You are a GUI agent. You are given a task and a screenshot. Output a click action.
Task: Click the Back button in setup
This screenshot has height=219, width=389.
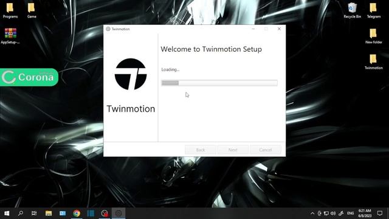click(x=201, y=150)
